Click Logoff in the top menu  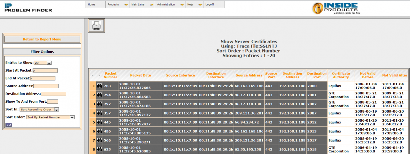coord(210,4)
